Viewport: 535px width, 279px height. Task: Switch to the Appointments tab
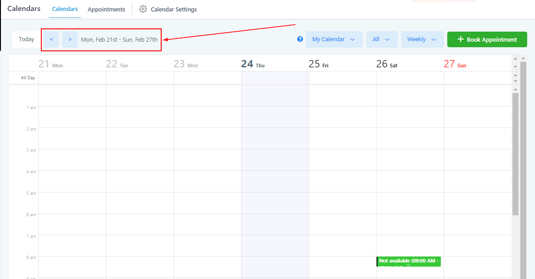(x=106, y=9)
